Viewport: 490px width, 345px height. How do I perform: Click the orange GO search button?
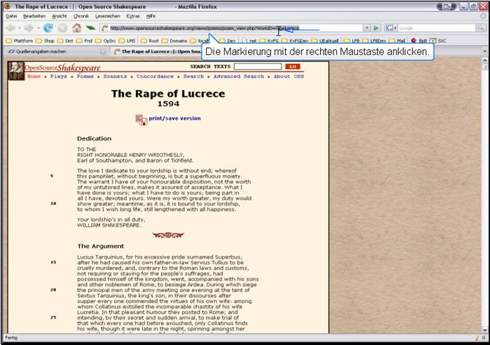pos(292,66)
